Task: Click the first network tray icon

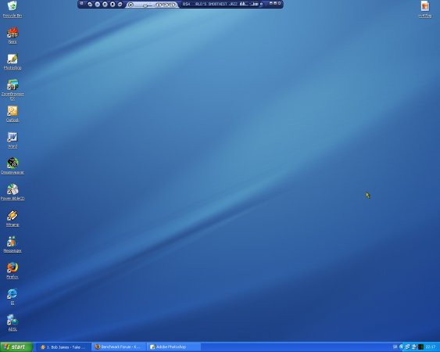Action: pyautogui.click(x=407, y=347)
